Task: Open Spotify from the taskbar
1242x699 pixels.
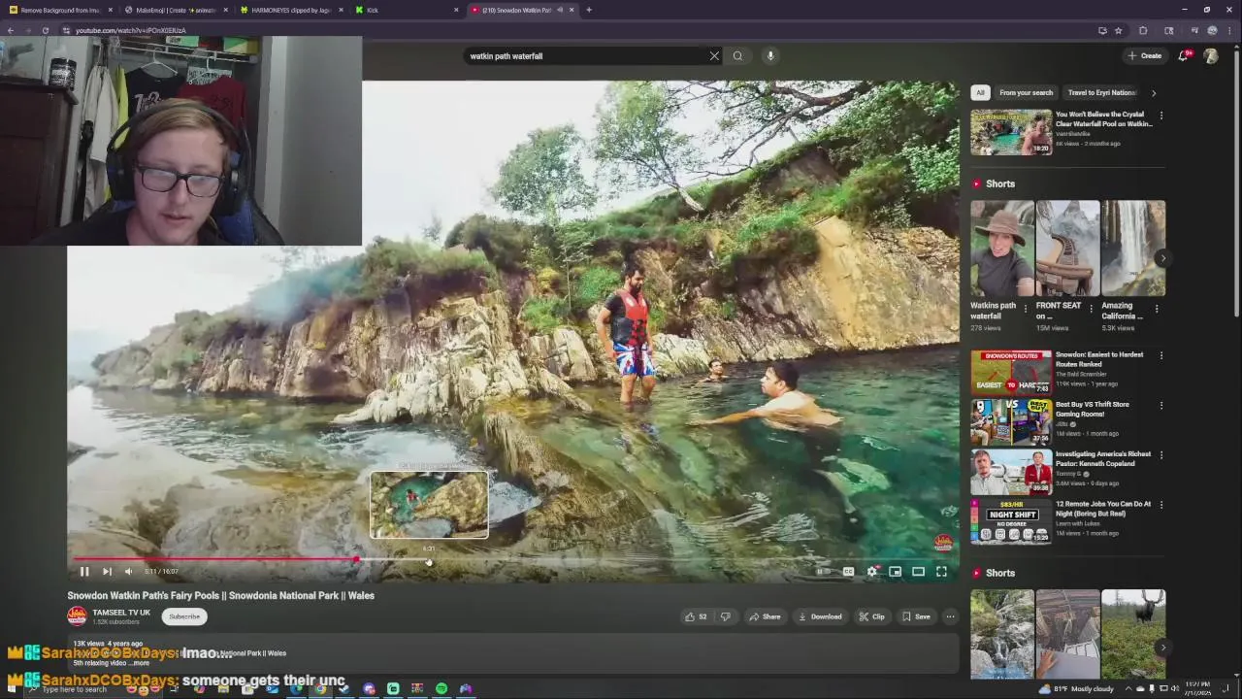Action: [441, 688]
